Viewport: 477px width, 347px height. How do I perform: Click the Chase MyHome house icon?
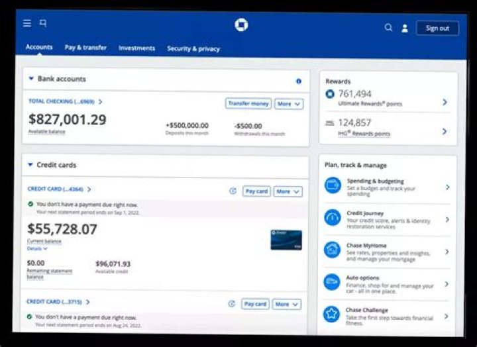point(332,250)
